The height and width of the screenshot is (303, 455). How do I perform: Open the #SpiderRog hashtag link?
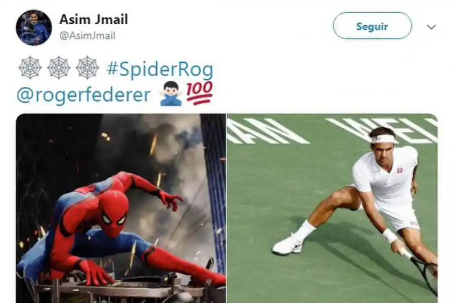click(x=160, y=70)
